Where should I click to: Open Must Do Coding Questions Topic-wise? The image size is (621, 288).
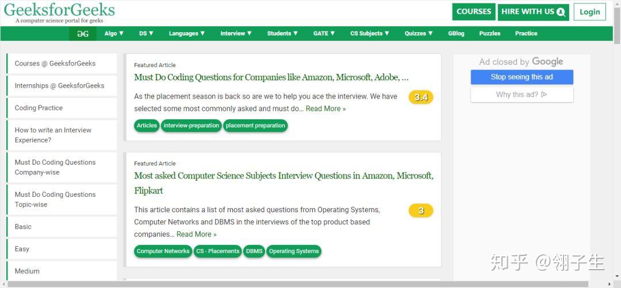point(62,200)
